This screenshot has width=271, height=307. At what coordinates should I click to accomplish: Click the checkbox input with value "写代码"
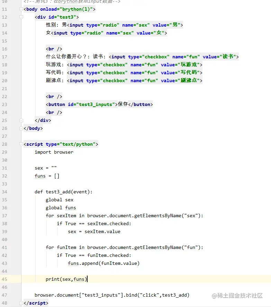135,73
